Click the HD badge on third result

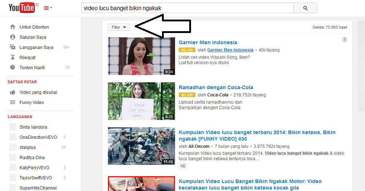[x=183, y=166]
